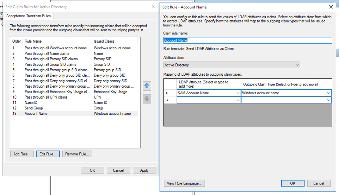Select the NameID rule in list
Image resolution: width=339 pixels, height=195 pixels.
coord(31,103)
